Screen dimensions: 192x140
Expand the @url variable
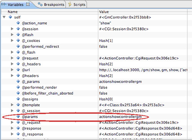[x=12, y=70]
